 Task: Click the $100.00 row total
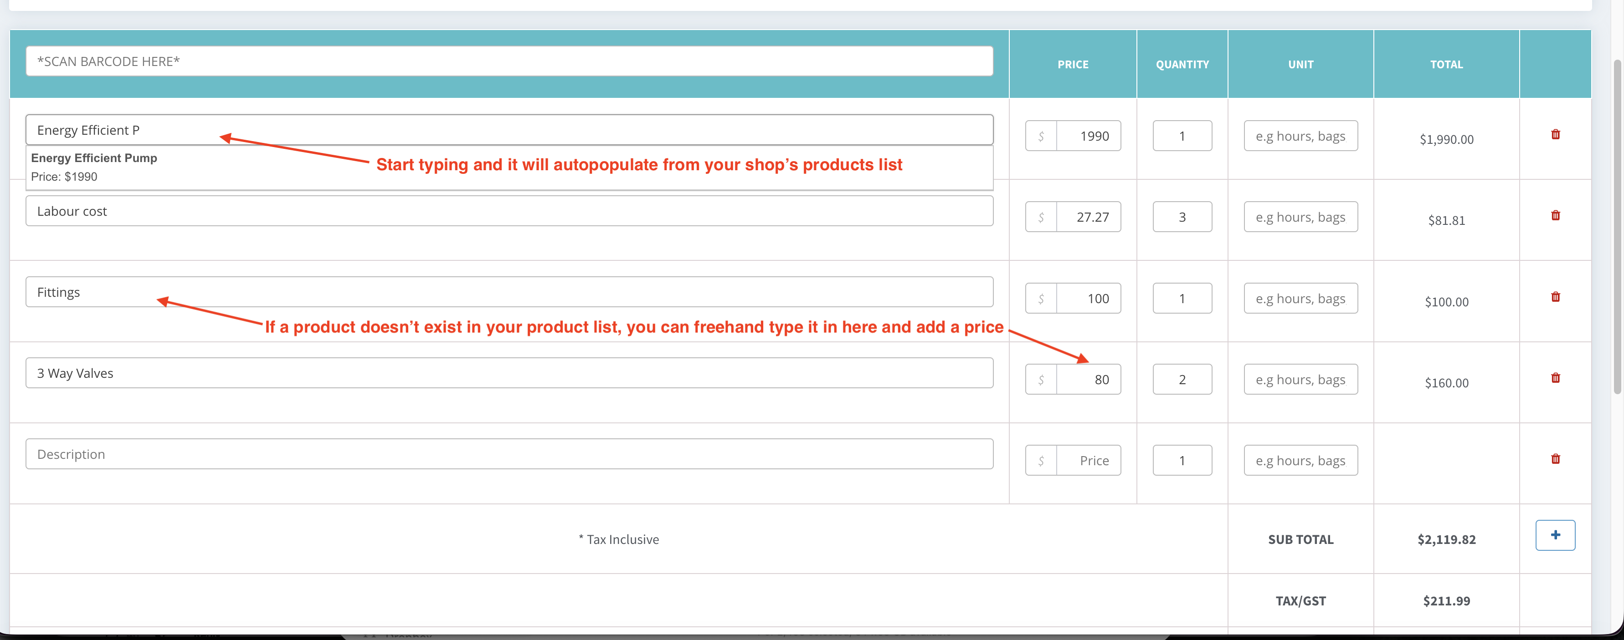click(1446, 302)
